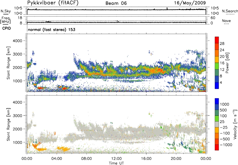Click the red top segment of power colorbar
The height and width of the screenshot is (165, 238).
(217, 40)
